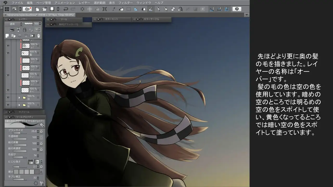Click the 素材[ダウンロード] panel title
Screen dimensions: 333x187
(68, 24)
